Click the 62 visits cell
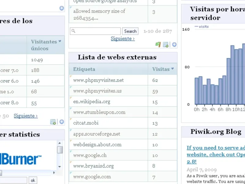 163,80
